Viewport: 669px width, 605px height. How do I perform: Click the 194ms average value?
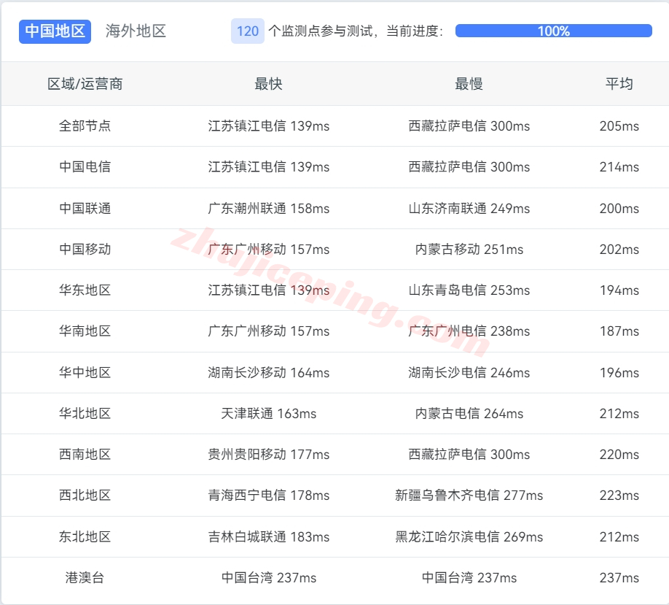pos(619,290)
